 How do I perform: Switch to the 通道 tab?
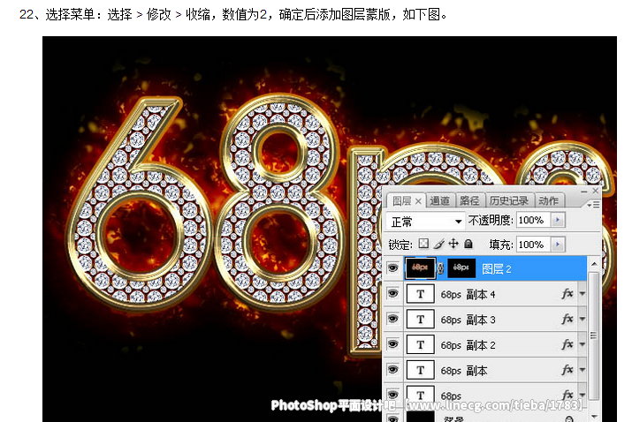[x=440, y=201]
